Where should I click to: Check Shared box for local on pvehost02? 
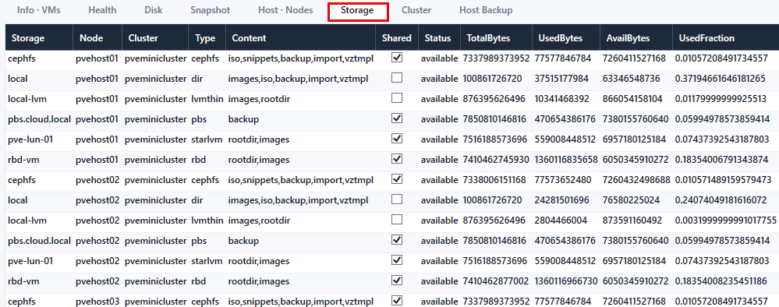[396, 199]
